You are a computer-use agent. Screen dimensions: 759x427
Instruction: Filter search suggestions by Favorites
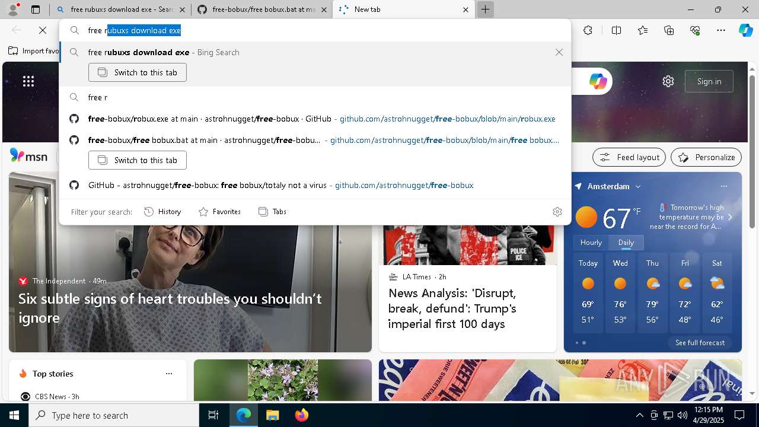[219, 212]
